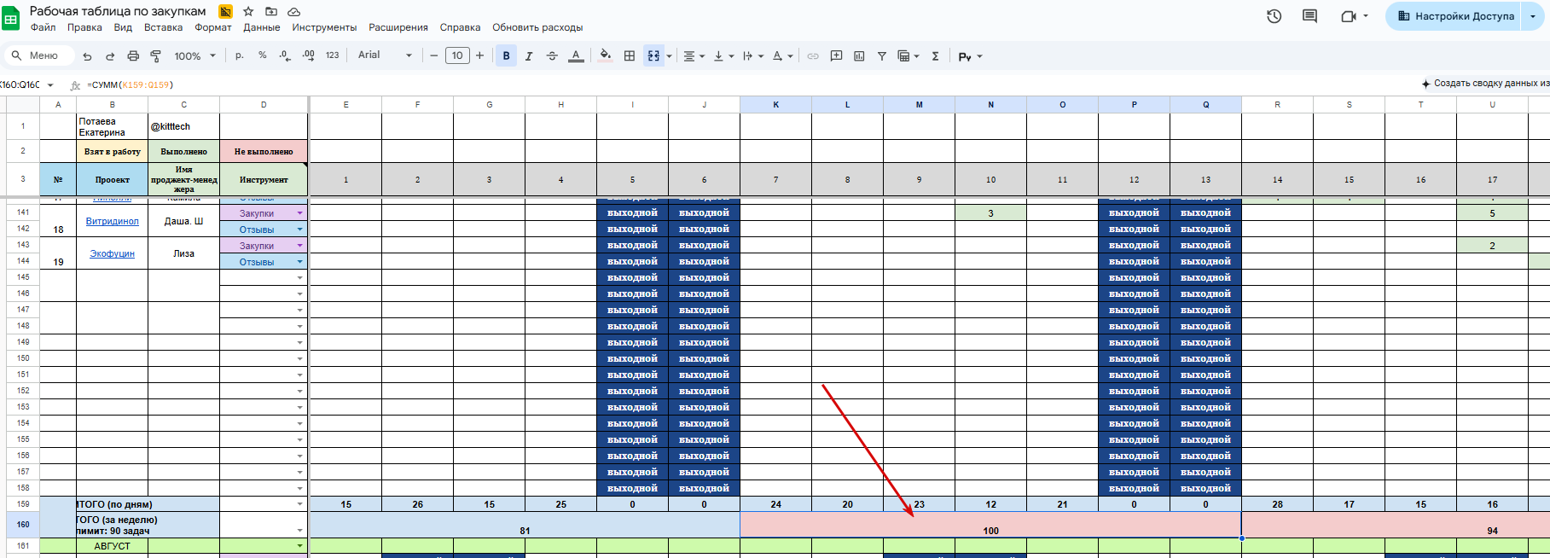1550x558 pixels.
Task: Click the Print icon
Action: click(x=133, y=56)
